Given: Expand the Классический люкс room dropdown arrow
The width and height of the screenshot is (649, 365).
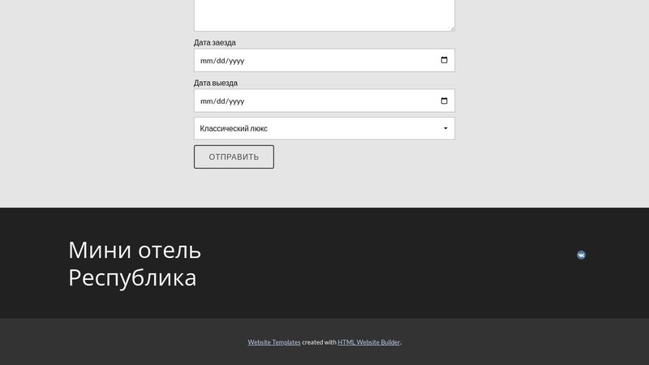Looking at the screenshot, I should pyautogui.click(x=445, y=128).
